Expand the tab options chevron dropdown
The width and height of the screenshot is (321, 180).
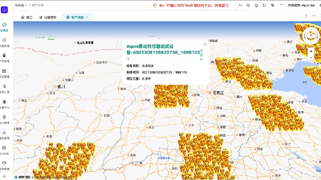click(314, 16)
